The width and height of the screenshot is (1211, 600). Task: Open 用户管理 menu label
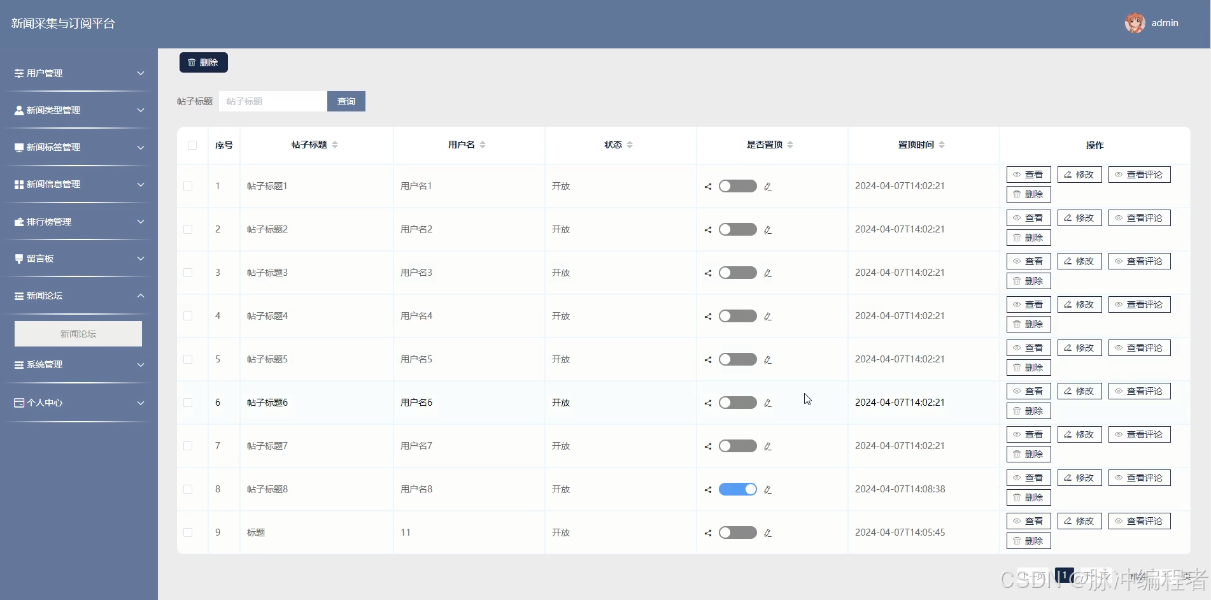[x=45, y=73]
